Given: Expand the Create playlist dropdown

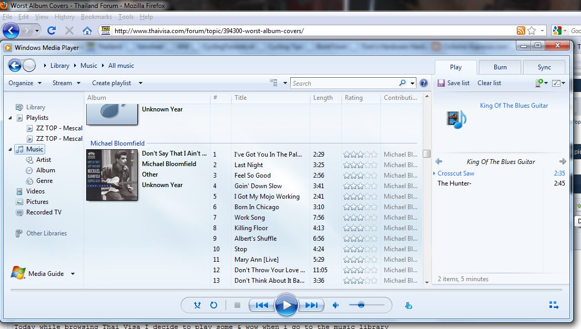Looking at the screenshot, I should click(x=140, y=83).
